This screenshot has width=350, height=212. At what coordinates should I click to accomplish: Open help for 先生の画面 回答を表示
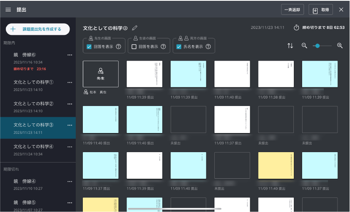coord(119,47)
